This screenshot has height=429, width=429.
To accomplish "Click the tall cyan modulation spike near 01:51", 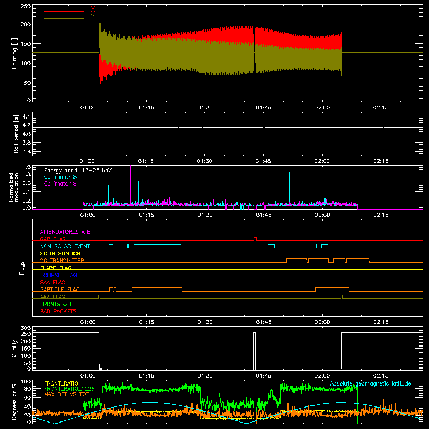I will click(x=290, y=188).
